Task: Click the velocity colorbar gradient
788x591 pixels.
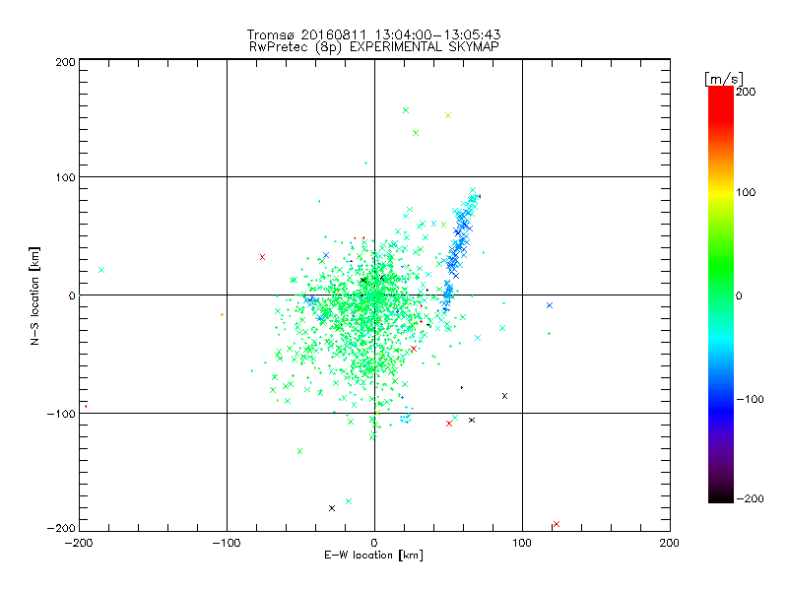Action: pos(721,295)
